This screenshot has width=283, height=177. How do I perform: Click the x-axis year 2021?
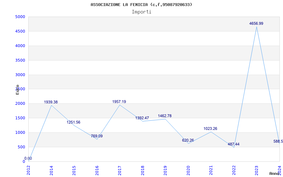211,170
